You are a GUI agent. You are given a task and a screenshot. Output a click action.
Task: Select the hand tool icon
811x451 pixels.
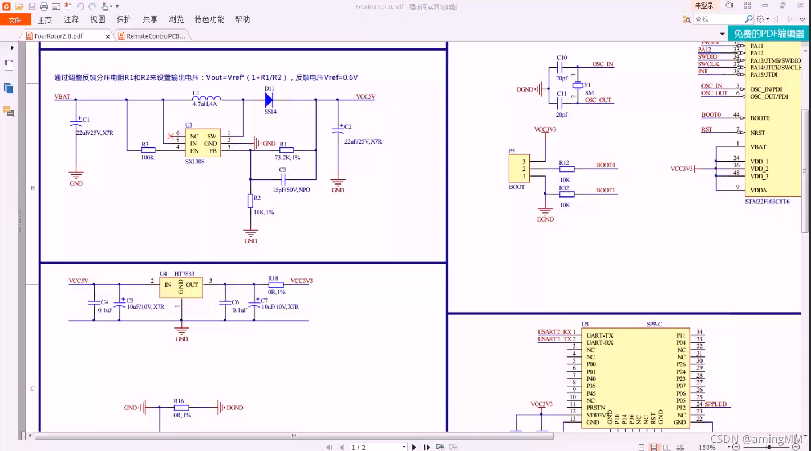106,6
